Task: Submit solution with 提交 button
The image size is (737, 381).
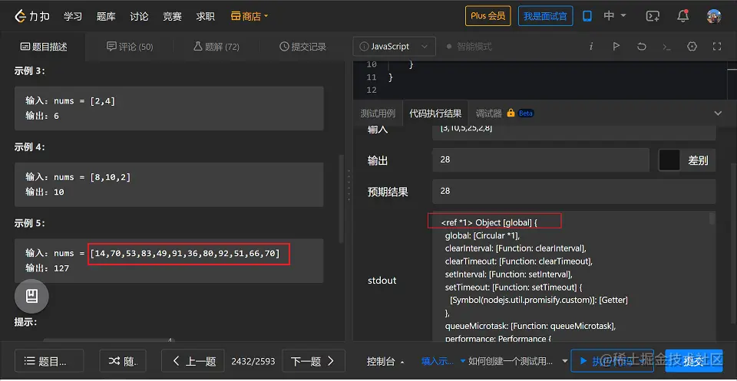Action: (x=696, y=361)
